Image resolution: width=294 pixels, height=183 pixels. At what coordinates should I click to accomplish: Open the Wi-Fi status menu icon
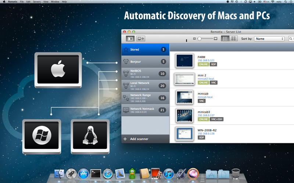[x=272, y=2]
